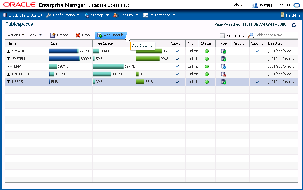This screenshot has width=303, height=190.
Task: Click the UNDOTBS1 green status indicator
Action: tap(207, 74)
